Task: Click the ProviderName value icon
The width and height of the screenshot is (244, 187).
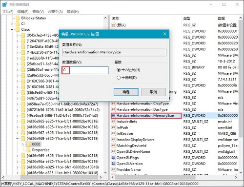Action: (x=114, y=169)
